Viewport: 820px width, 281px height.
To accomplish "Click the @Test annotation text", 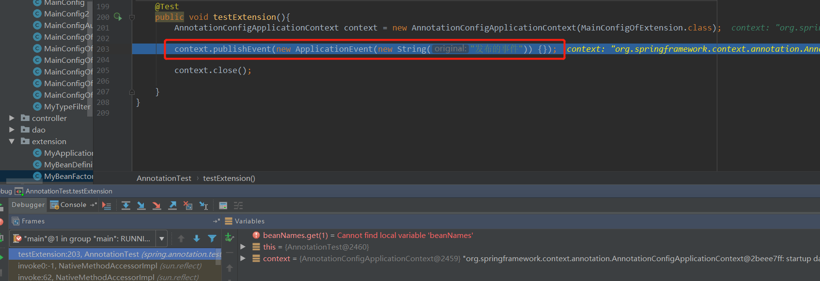I will tap(167, 7).
